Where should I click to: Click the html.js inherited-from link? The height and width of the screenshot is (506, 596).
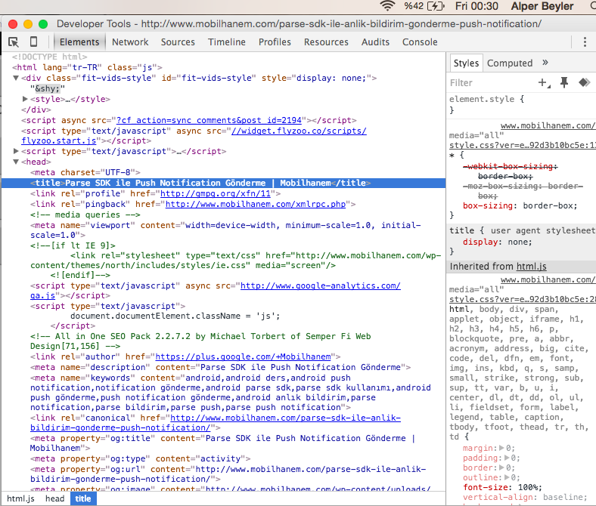[x=531, y=267]
